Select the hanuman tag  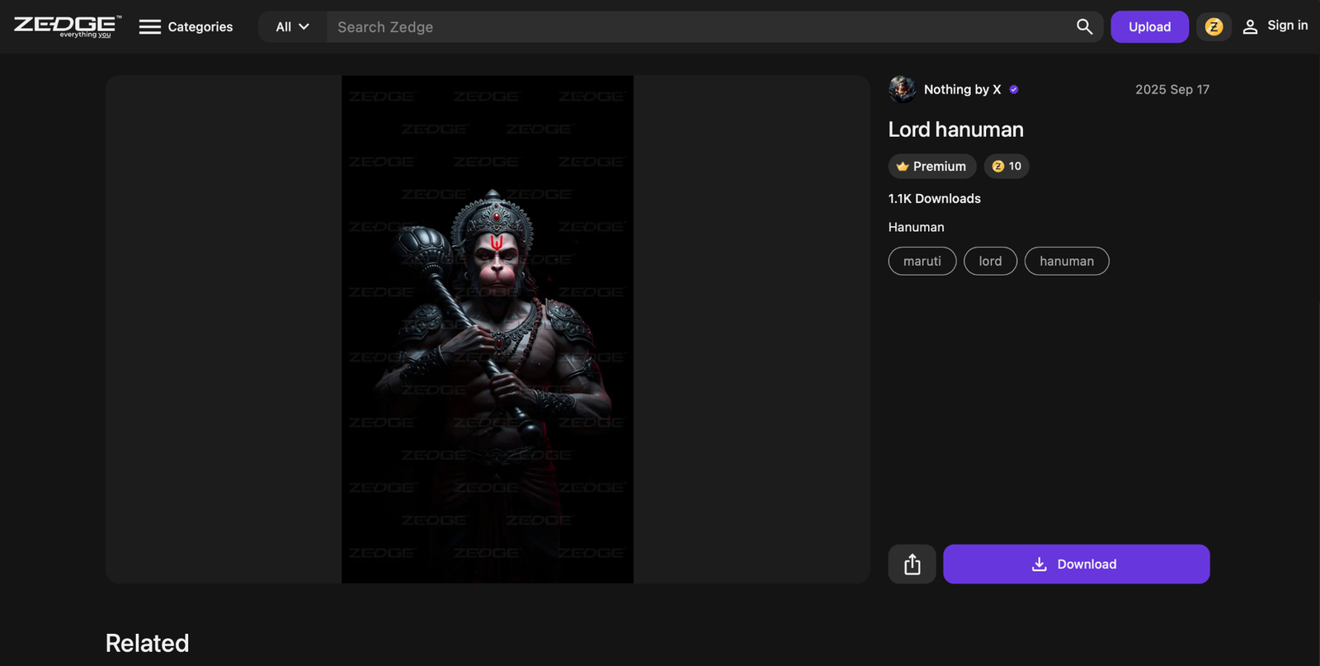(x=1067, y=261)
